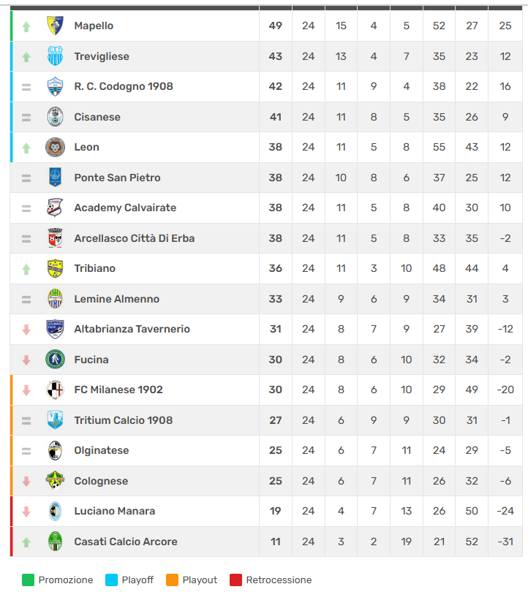Click the Colognese club logo
Image resolution: width=528 pixels, height=592 pixels.
[x=55, y=481]
